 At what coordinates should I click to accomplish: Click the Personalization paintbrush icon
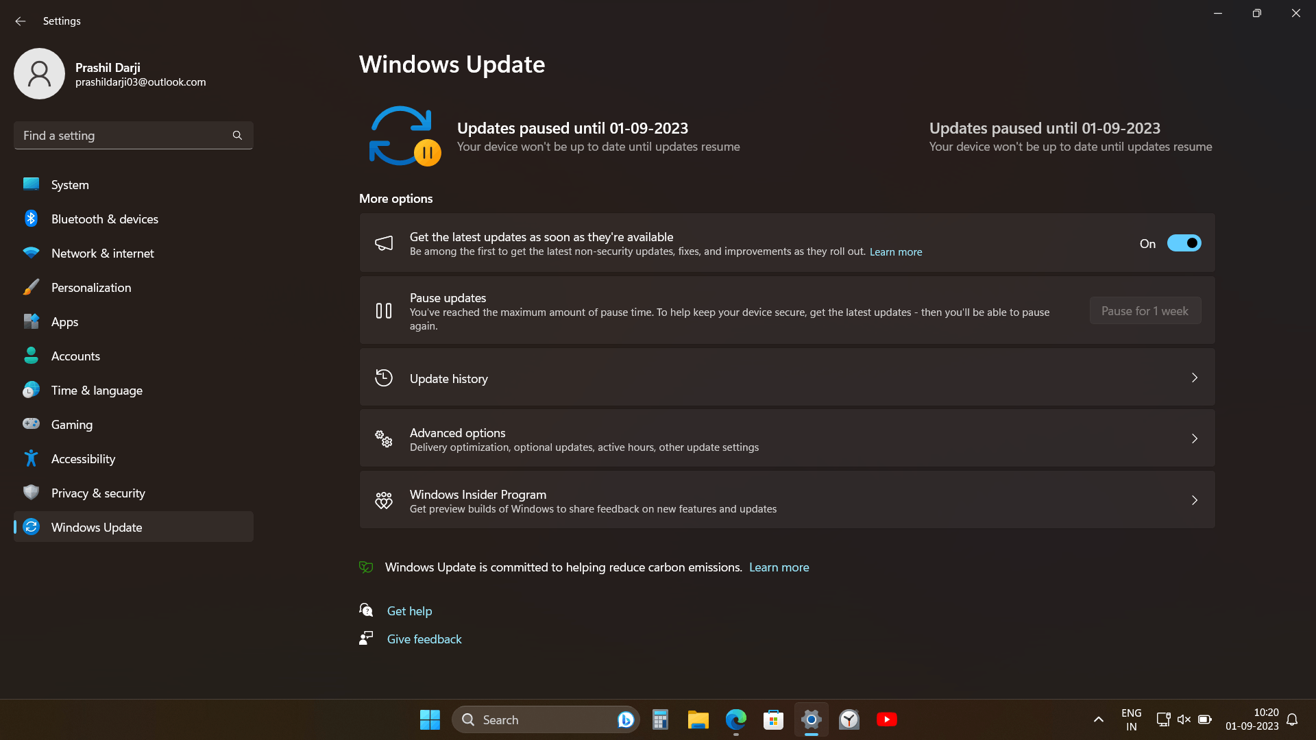[x=31, y=287]
